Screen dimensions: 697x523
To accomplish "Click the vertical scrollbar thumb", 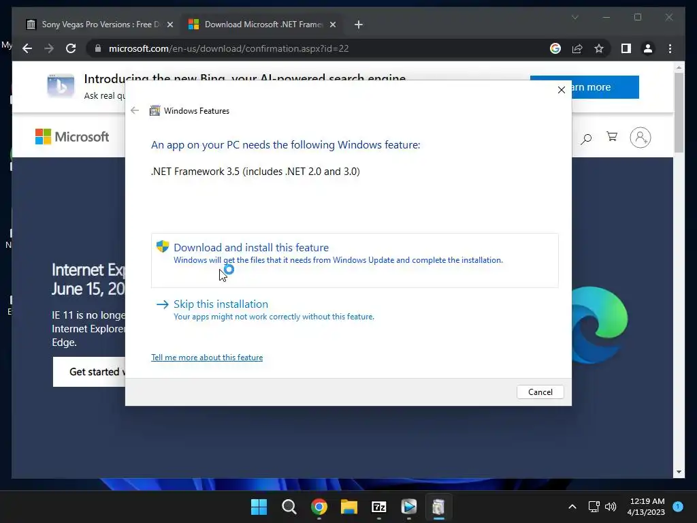I will tap(679, 112).
